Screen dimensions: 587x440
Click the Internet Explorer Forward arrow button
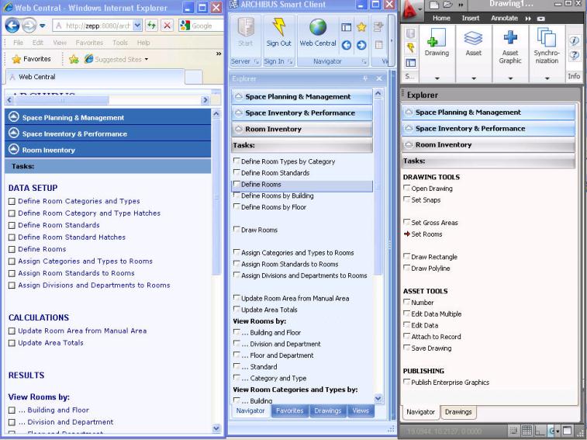click(29, 26)
